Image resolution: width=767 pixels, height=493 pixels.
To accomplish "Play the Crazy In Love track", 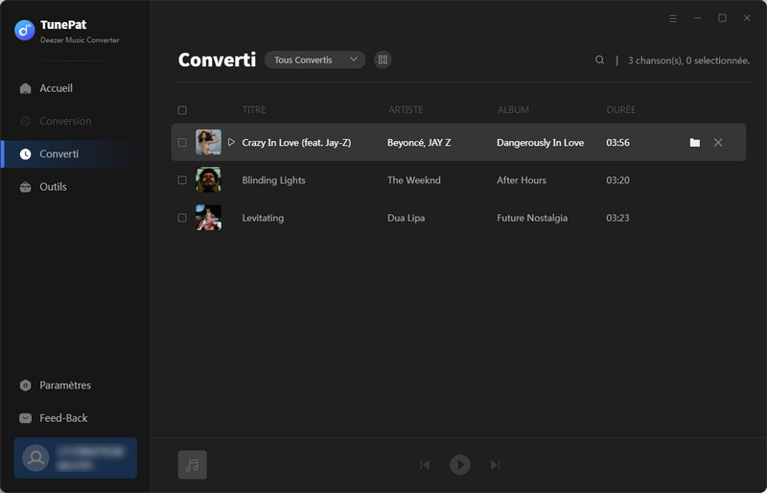I will point(231,143).
